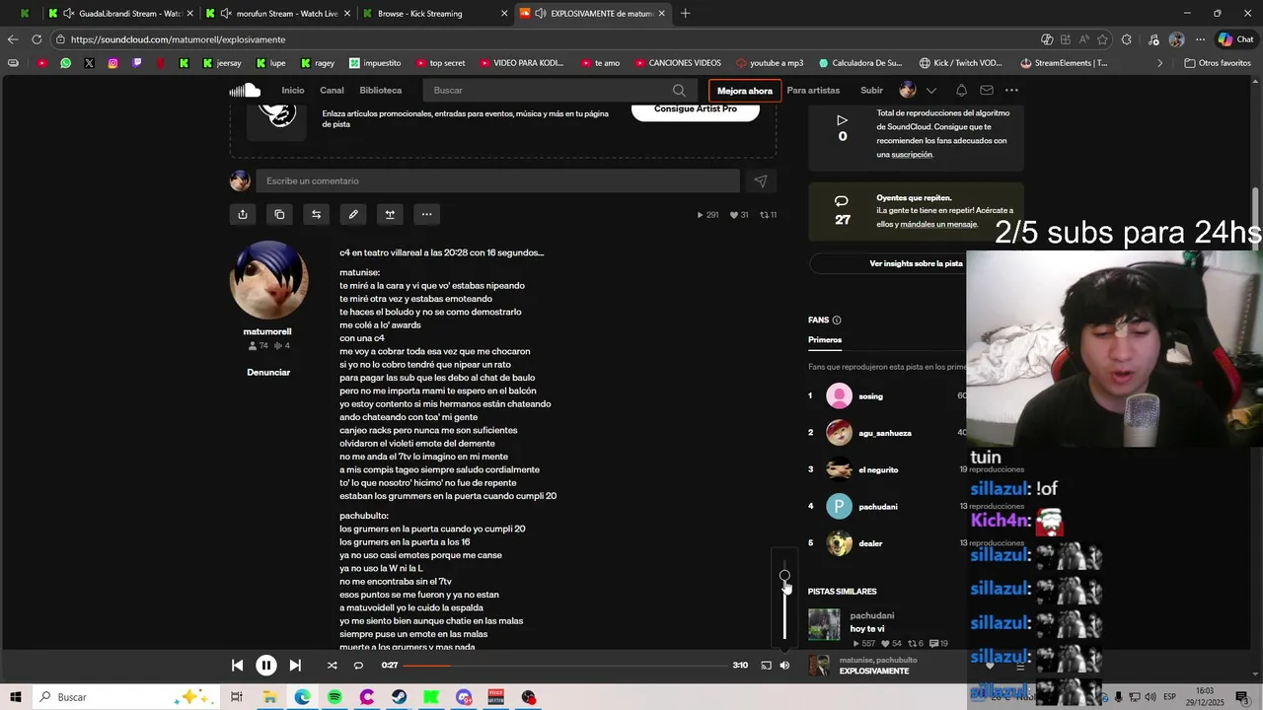
Task: Open fan el negurito profile
Action: 878,470
